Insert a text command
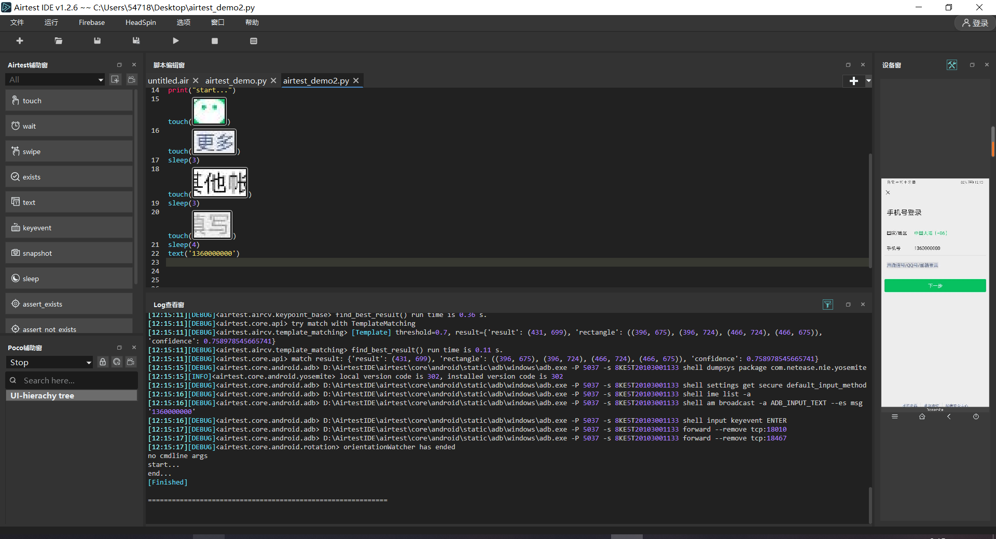The image size is (996, 539). pos(69,202)
